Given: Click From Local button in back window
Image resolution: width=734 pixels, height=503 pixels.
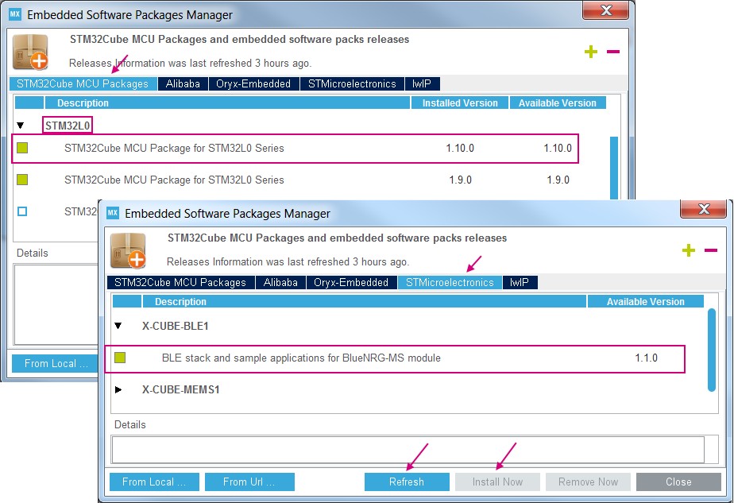Looking at the screenshot, I should point(56,363).
